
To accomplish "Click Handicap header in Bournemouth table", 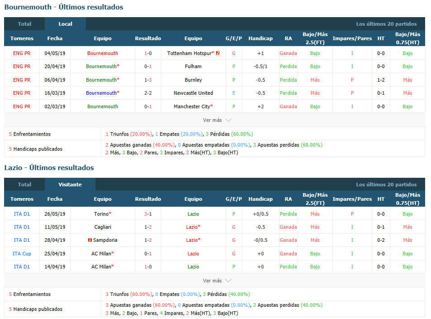I will click(x=260, y=38).
